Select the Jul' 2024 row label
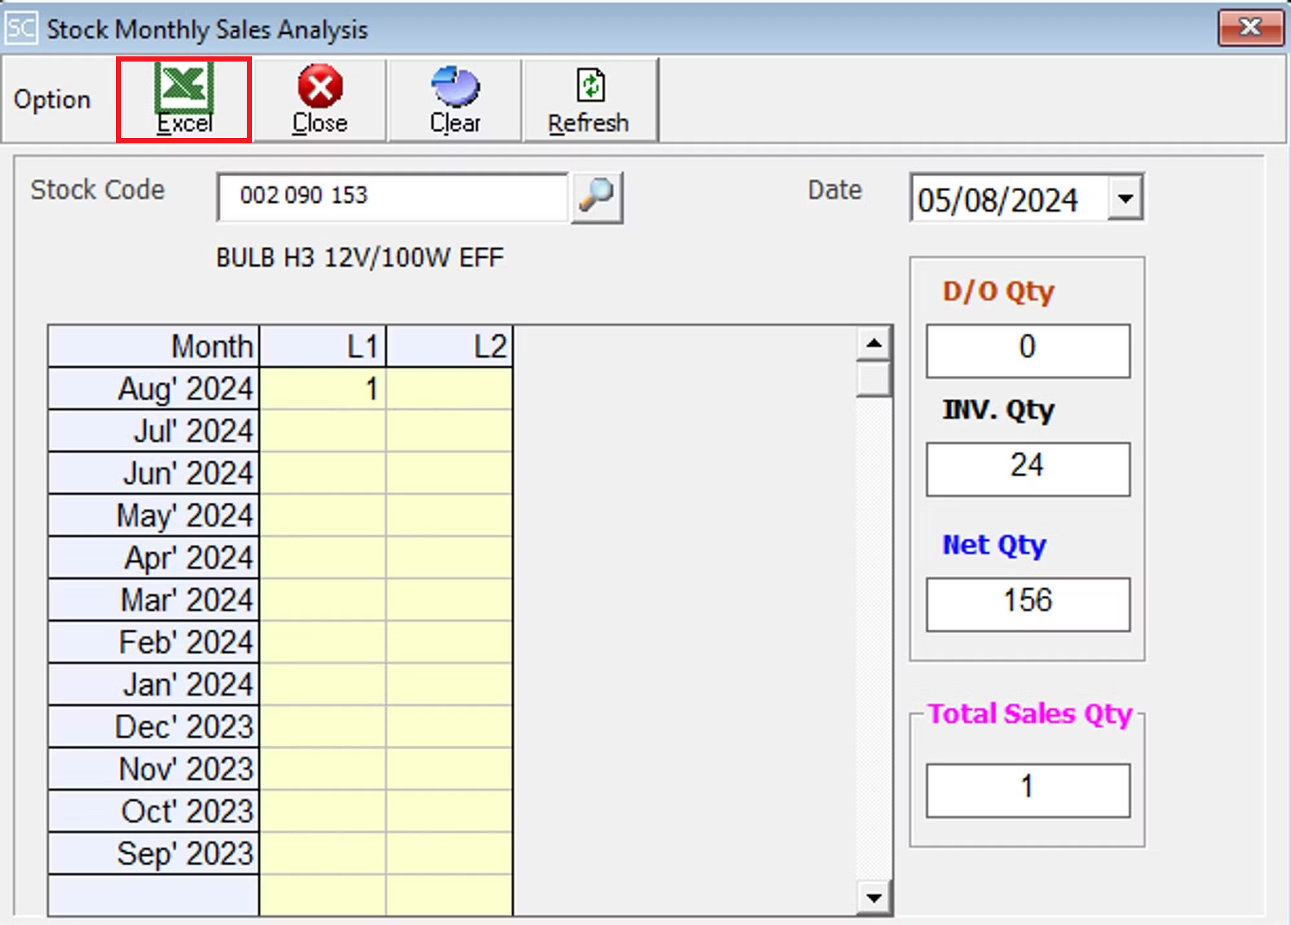The height and width of the screenshot is (925, 1291). 154,431
